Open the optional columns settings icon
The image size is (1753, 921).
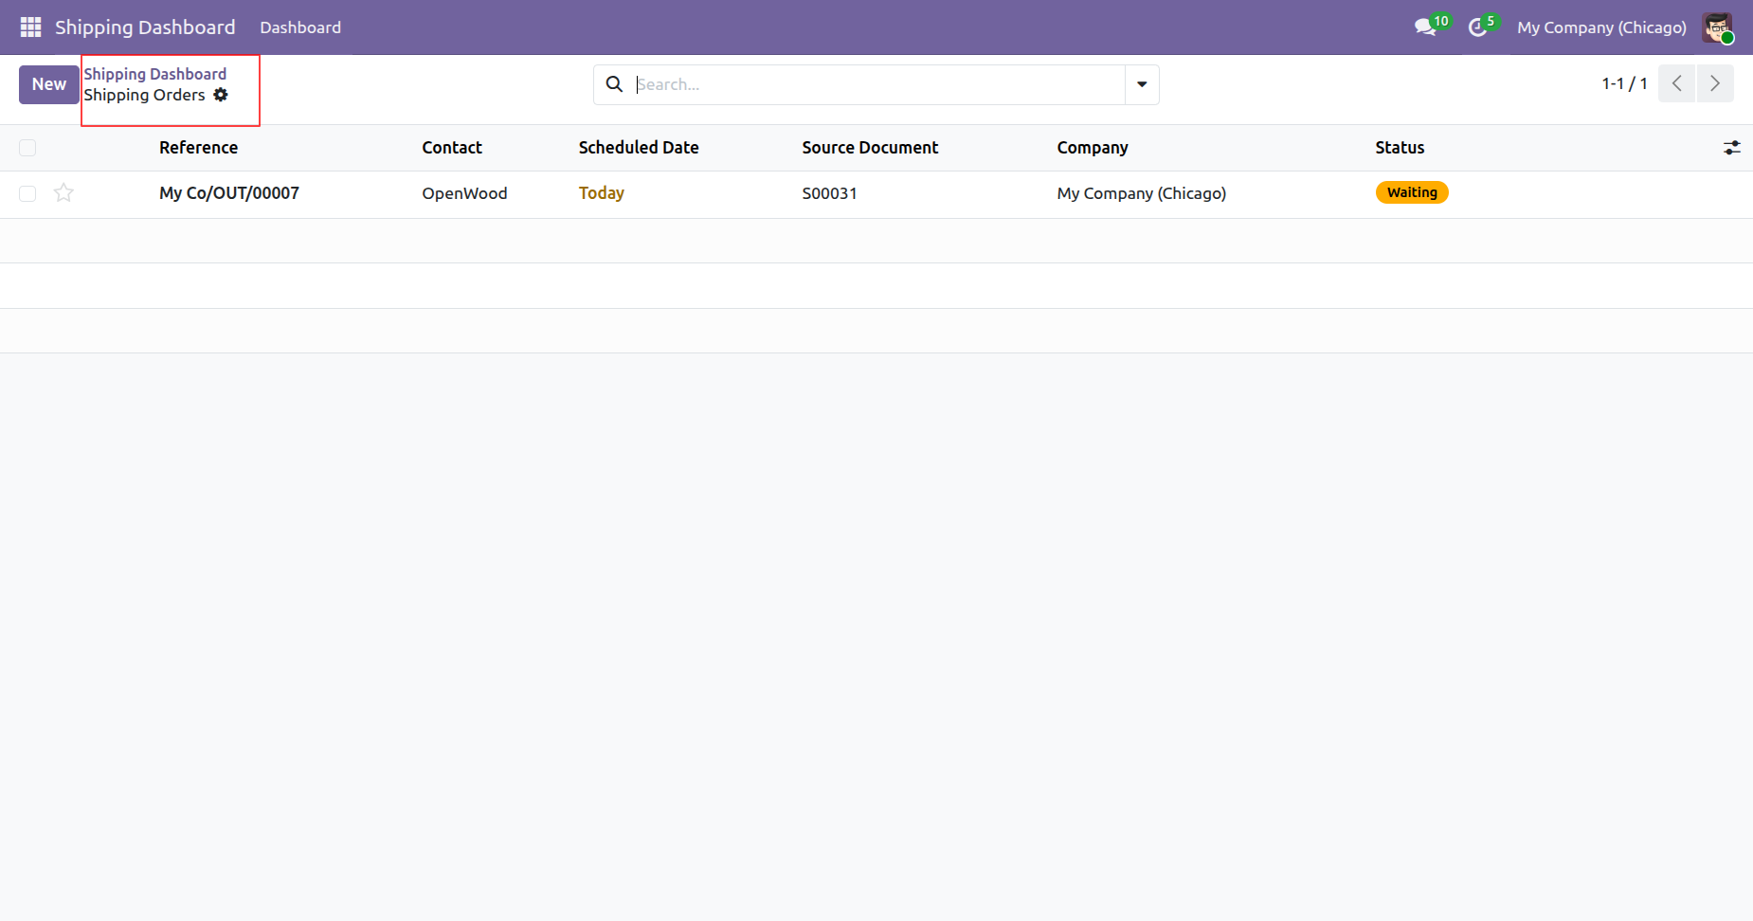(x=1731, y=148)
